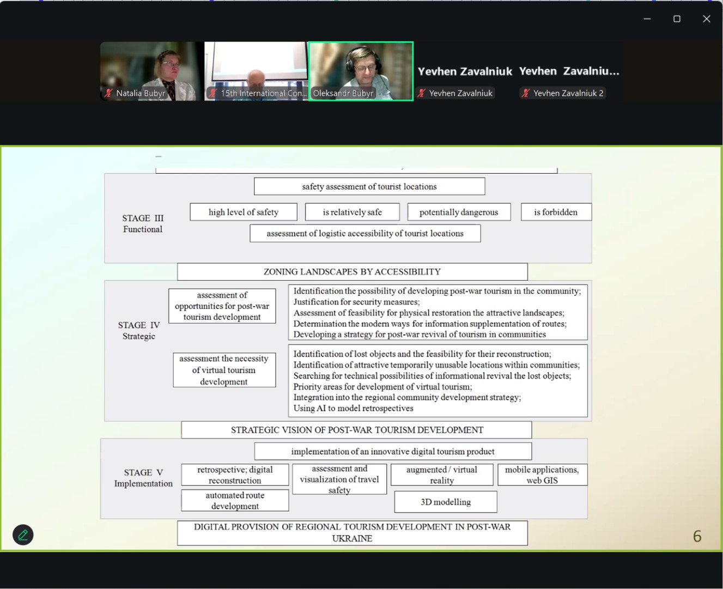Click 'ZONING LANDSCAPES BY ACCESSIBILITY' heading box
The image size is (723, 589).
point(352,271)
